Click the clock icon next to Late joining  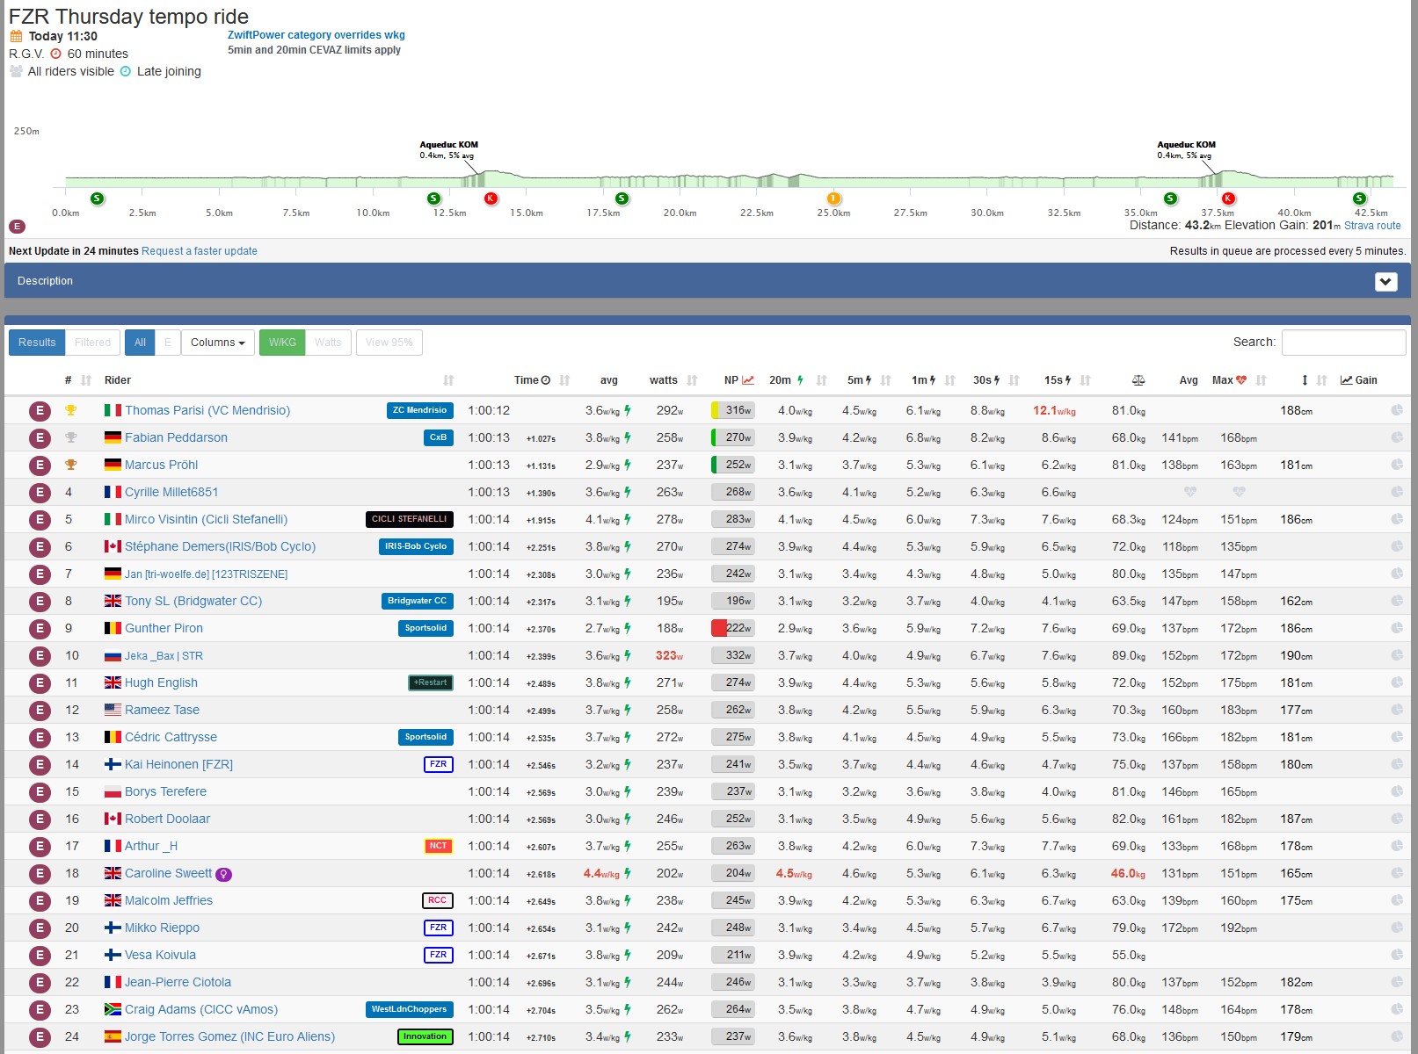[x=125, y=71]
